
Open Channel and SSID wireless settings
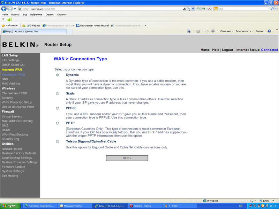tap(14, 93)
